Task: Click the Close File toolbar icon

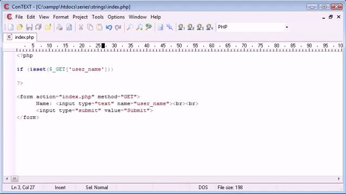Action: coord(48,27)
